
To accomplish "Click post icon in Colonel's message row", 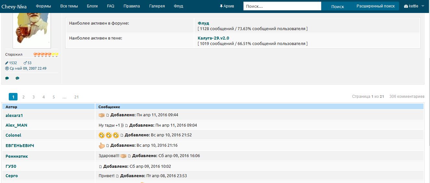I will click(122, 135).
